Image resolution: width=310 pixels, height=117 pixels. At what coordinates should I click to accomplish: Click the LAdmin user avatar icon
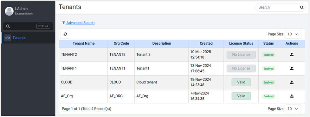click(9, 11)
